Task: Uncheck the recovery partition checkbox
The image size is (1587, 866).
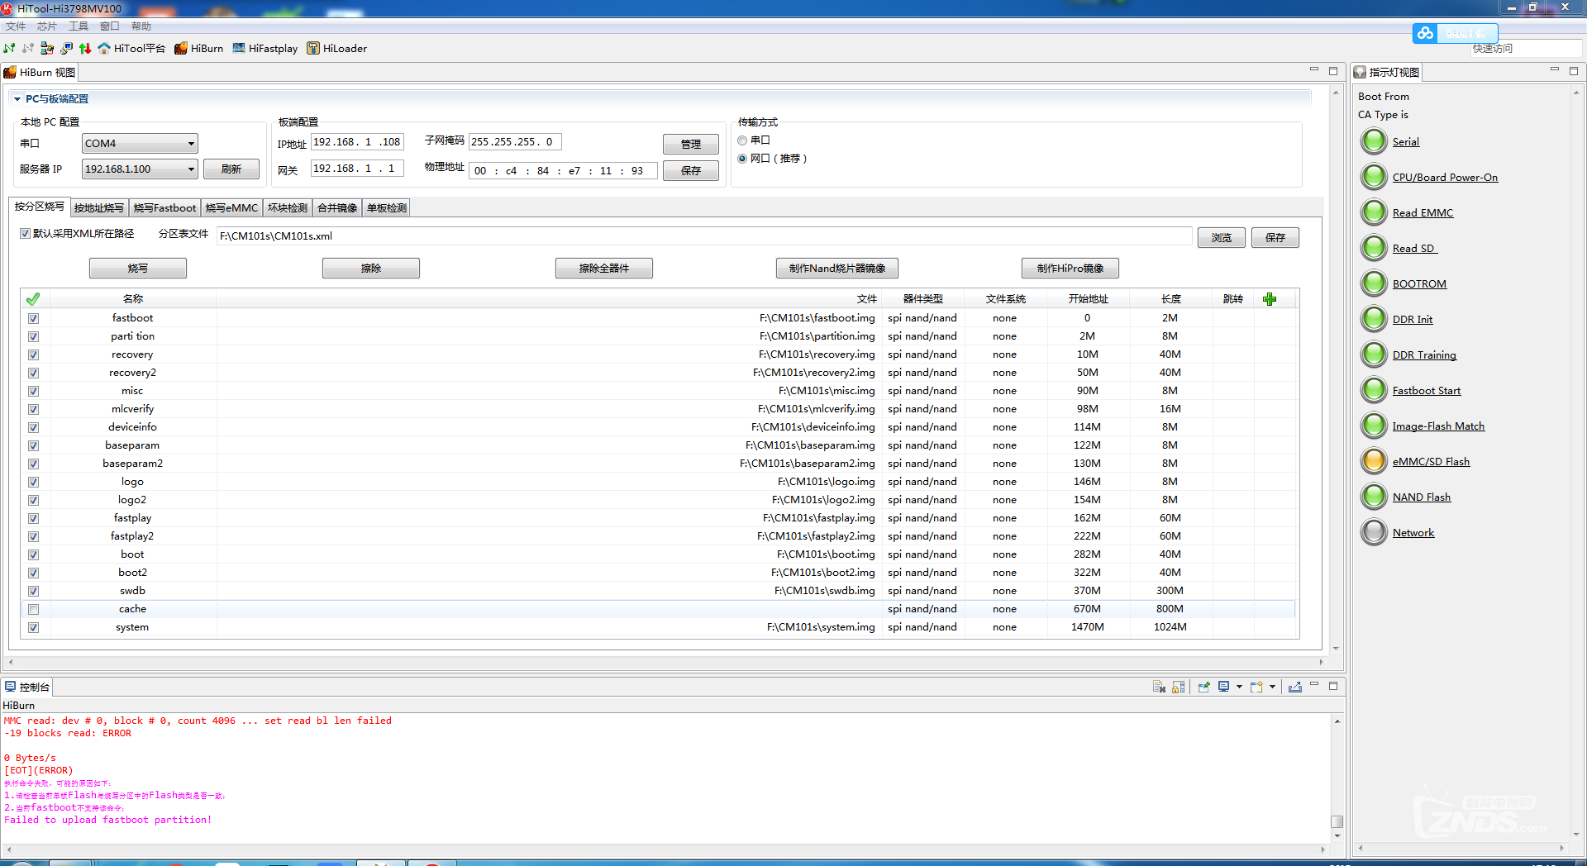Action: (x=33, y=354)
